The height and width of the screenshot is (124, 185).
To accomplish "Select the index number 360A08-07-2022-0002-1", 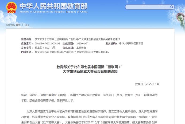I will coord(48,43).
